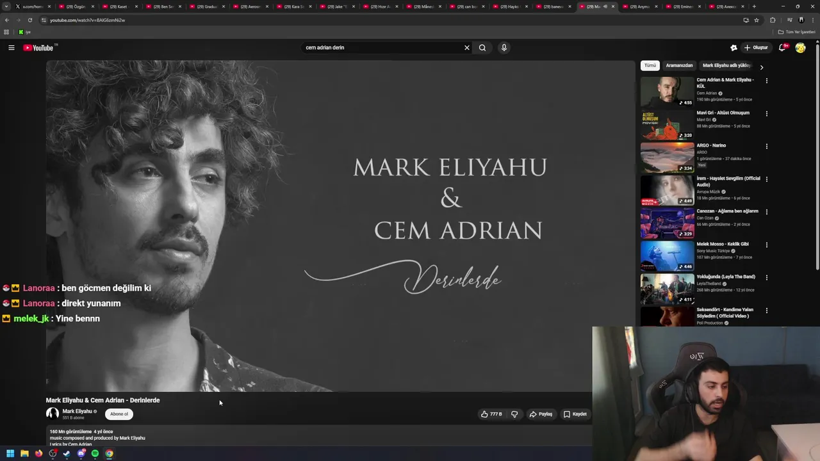Dislike the video with thumbs down
This screenshot has width=820, height=461.
514,414
